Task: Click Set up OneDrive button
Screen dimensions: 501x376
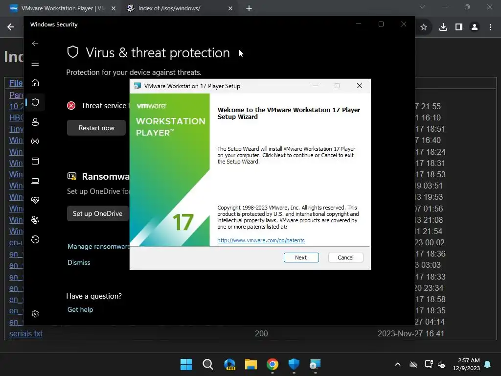Action: click(97, 213)
